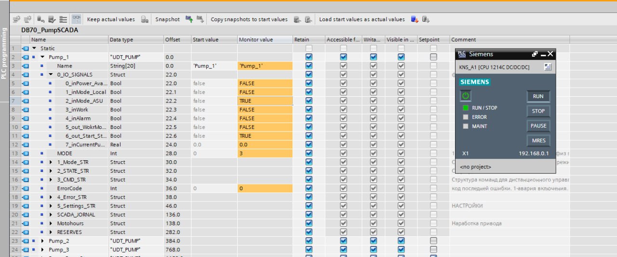Click the PAUSE button in PLCSIM
Image resolution: width=617 pixels, height=257 pixels.
click(538, 126)
